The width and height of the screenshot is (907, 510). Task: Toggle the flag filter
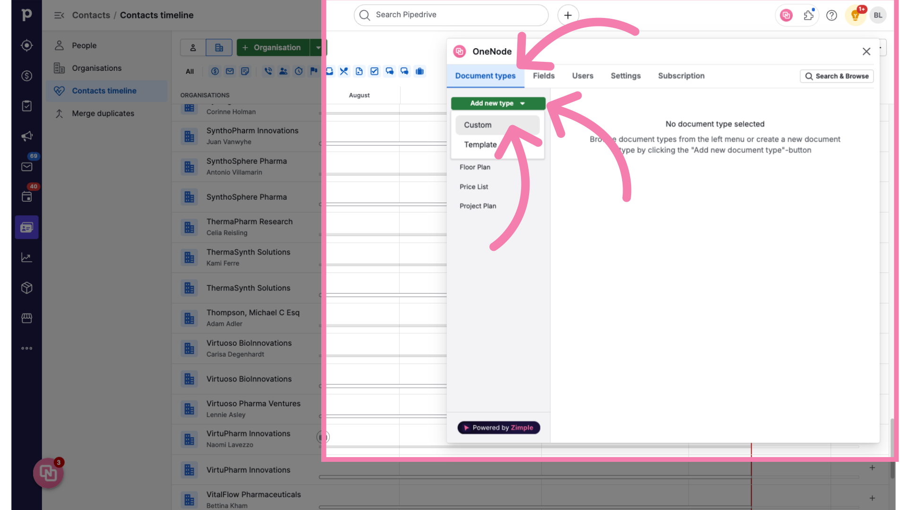coord(314,71)
